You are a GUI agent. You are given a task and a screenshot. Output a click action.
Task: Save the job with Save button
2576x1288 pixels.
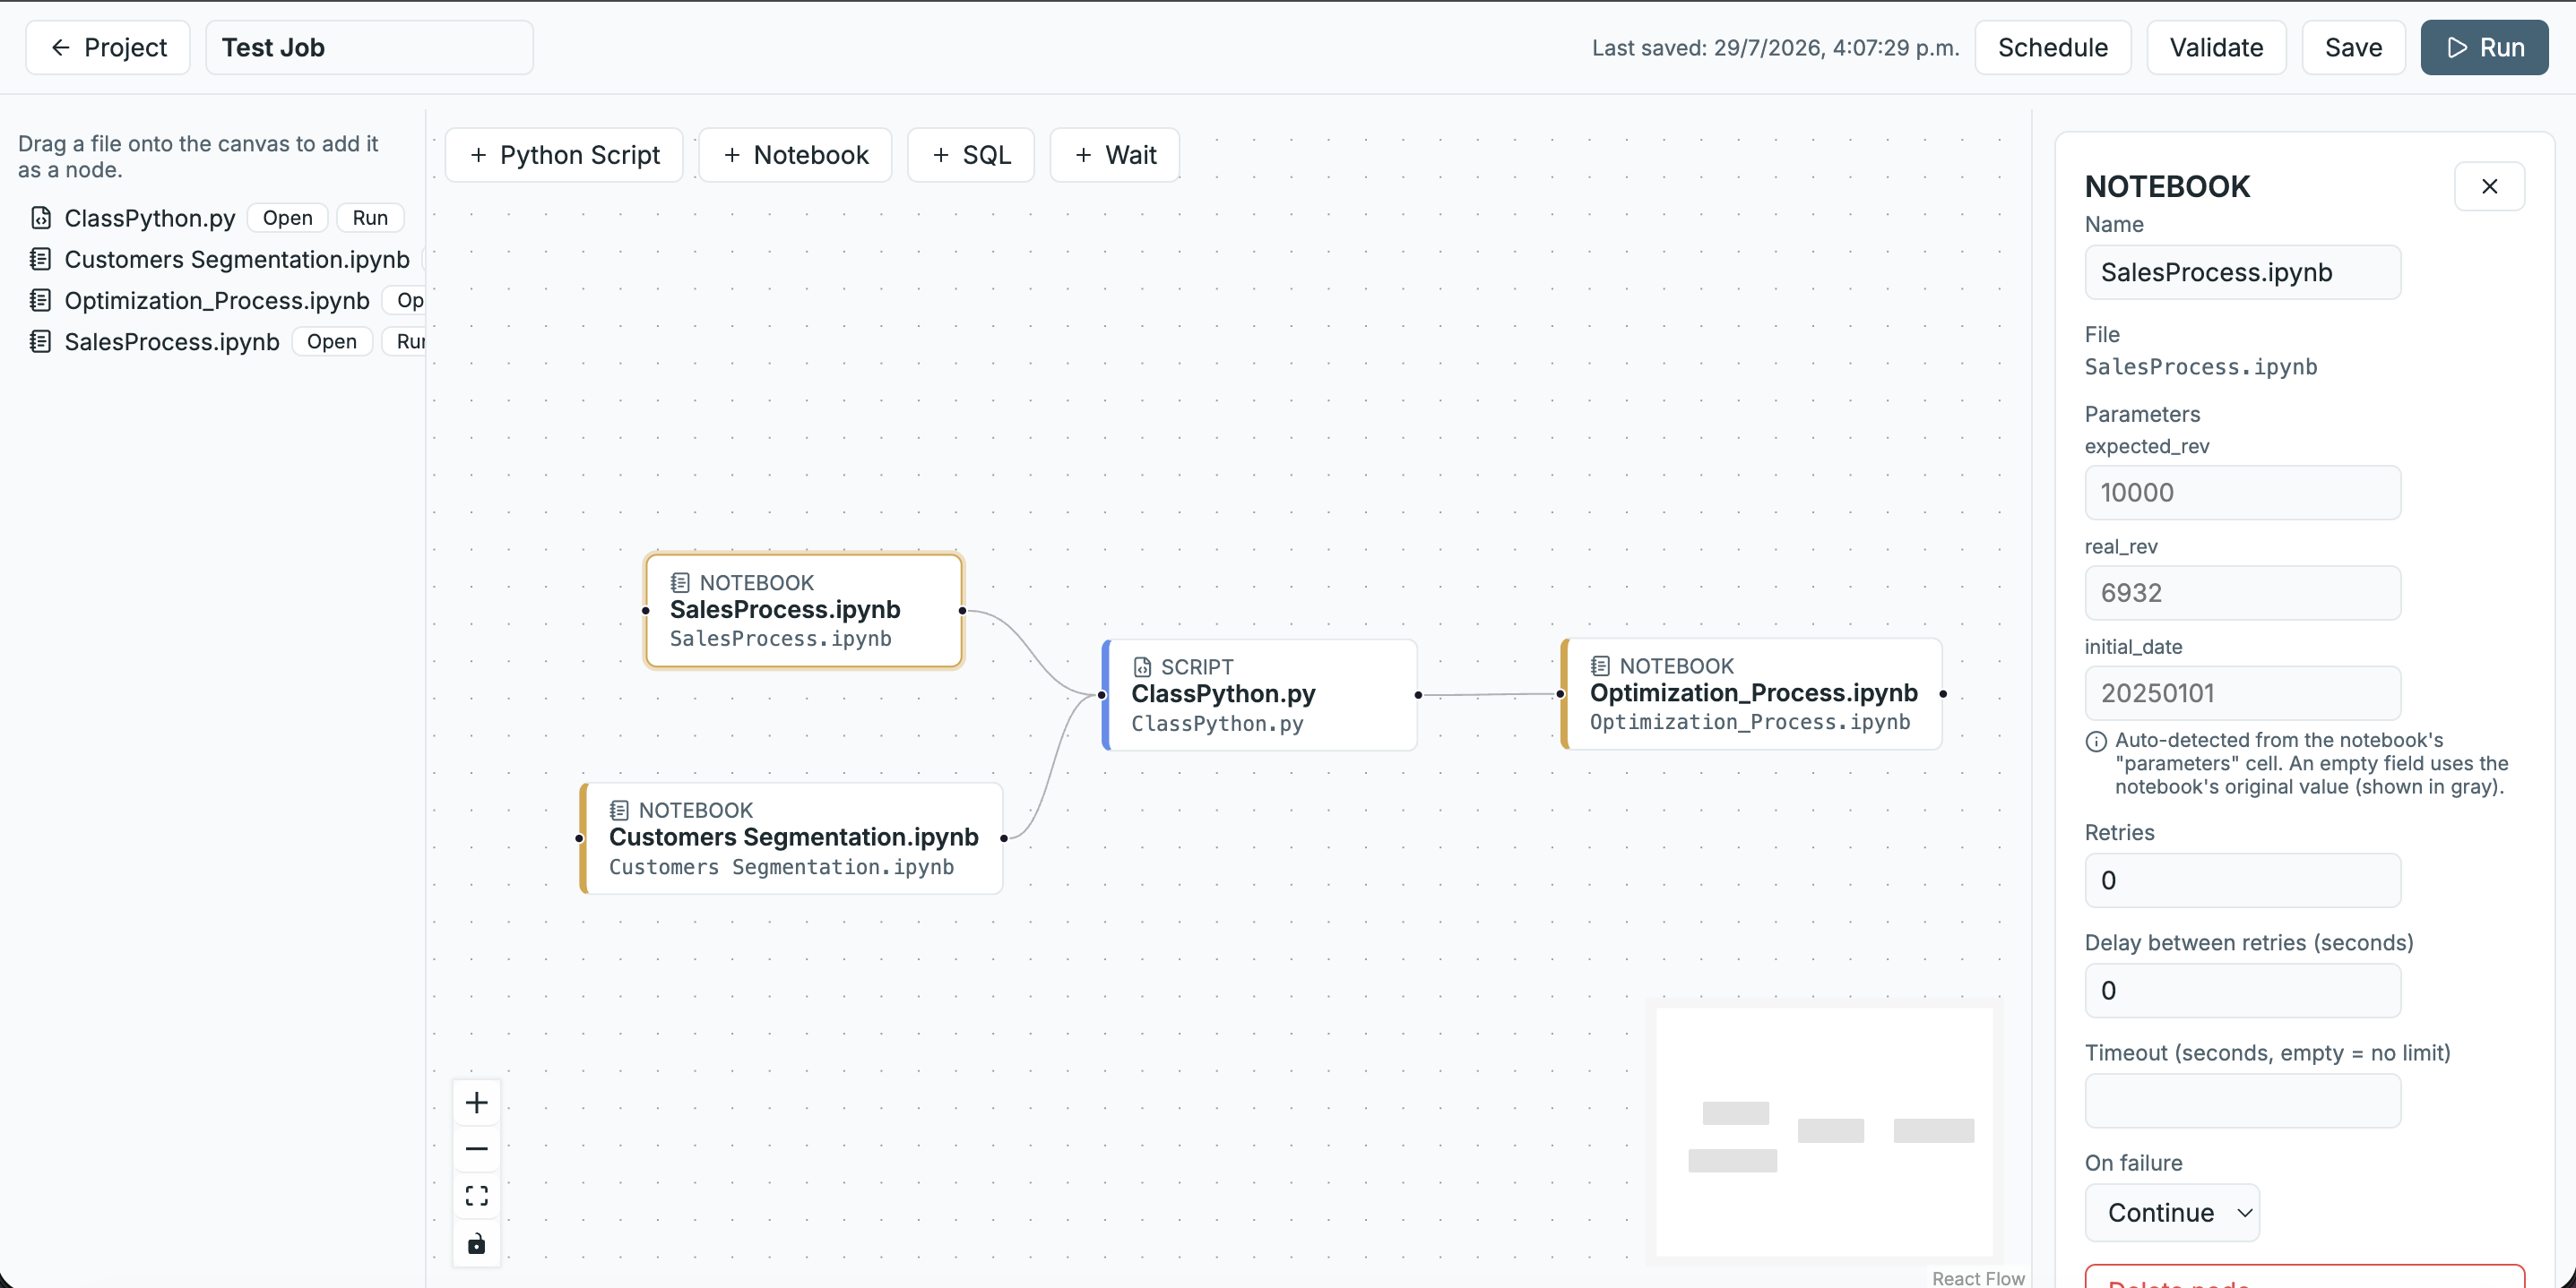(2353, 47)
